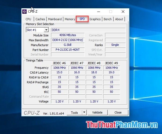Open the About tab
The height and width of the screenshot is (134, 162).
point(119,19)
